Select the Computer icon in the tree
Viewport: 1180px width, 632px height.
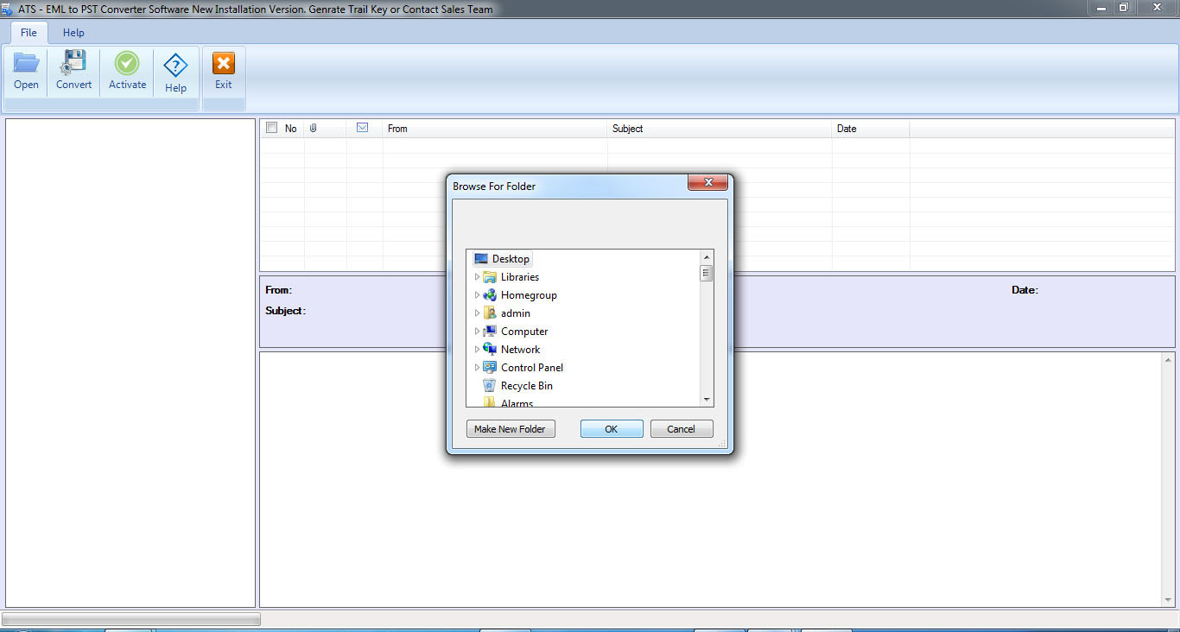click(x=490, y=332)
